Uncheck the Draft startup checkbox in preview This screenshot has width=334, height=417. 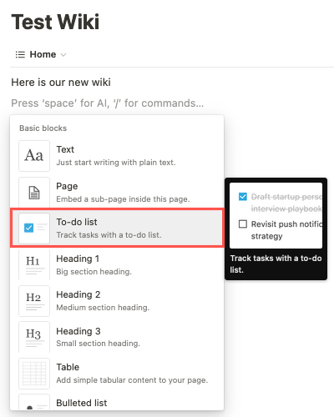[243, 197]
